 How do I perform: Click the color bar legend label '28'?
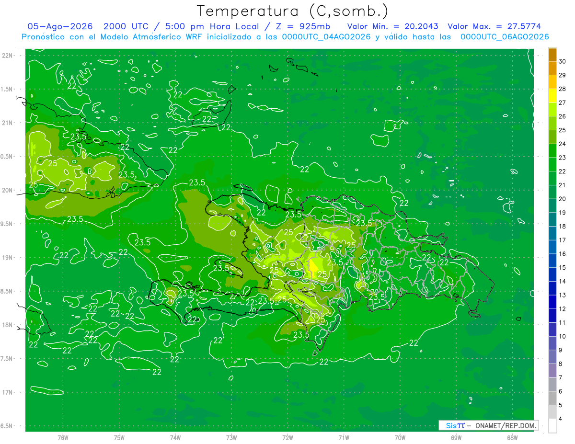pos(562,89)
